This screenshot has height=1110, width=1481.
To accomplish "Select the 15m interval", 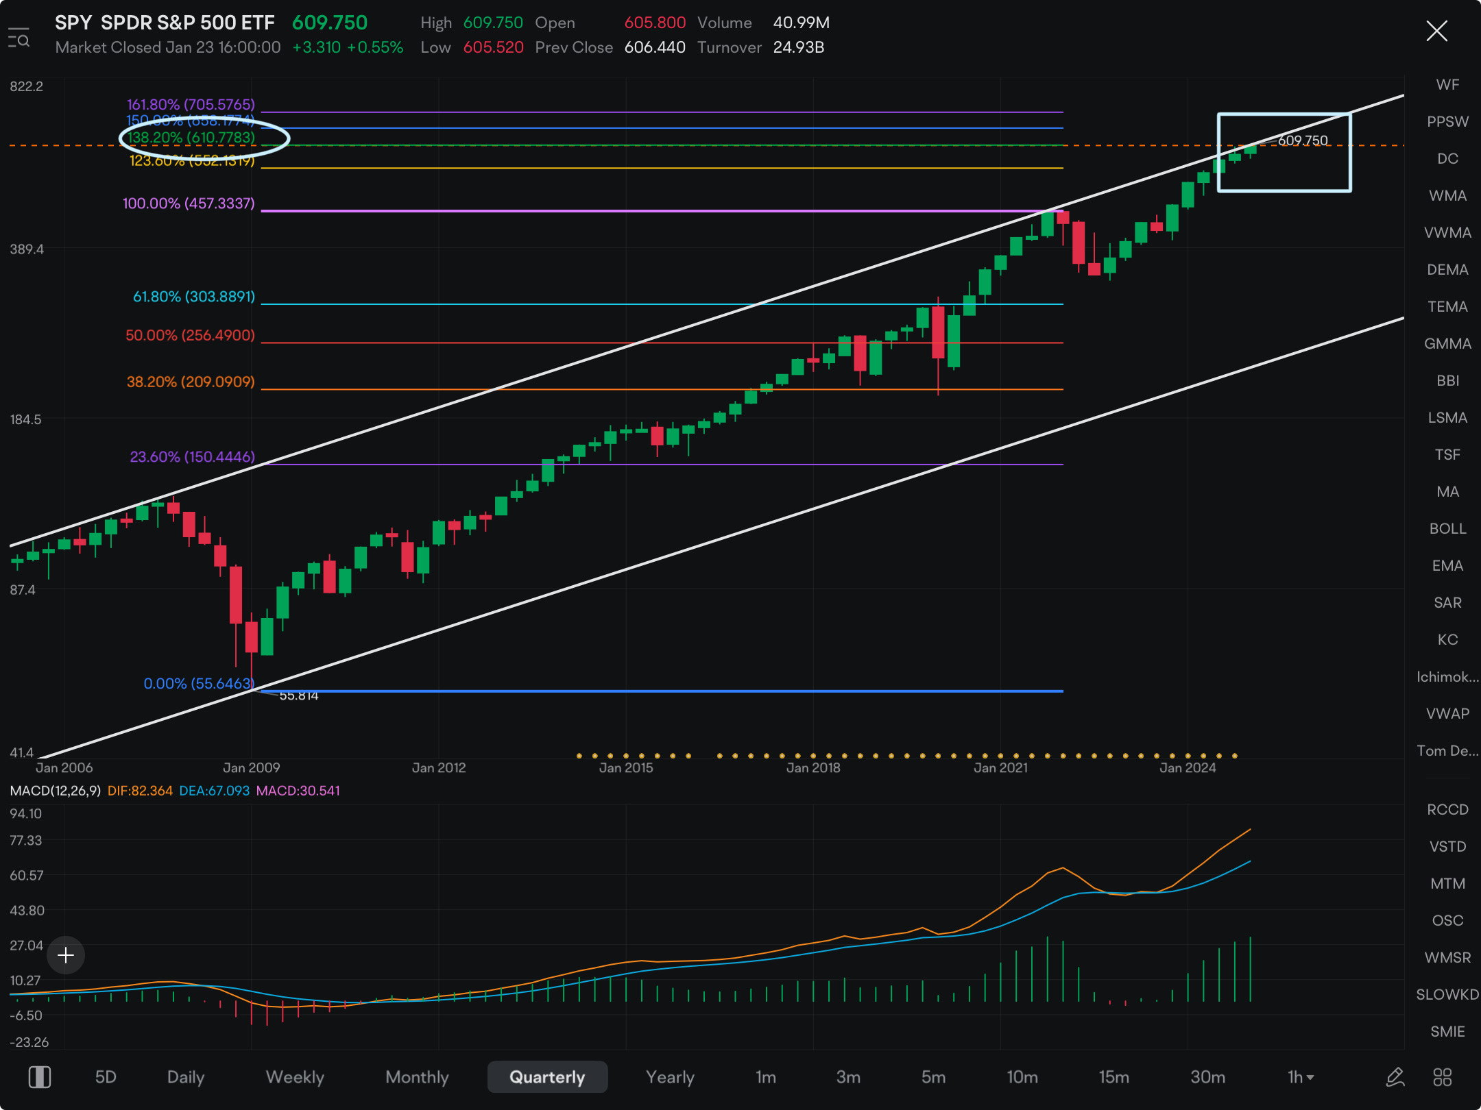I will [x=1114, y=1077].
